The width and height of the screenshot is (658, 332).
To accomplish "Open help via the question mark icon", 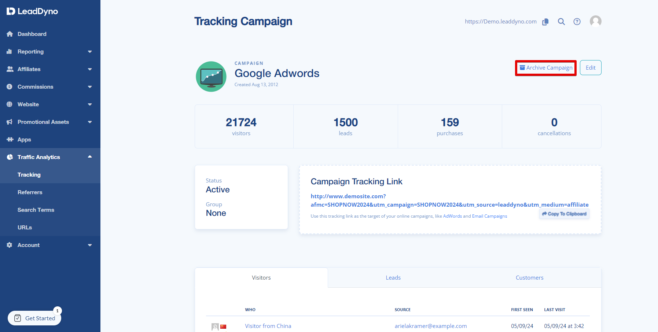I will (x=577, y=22).
